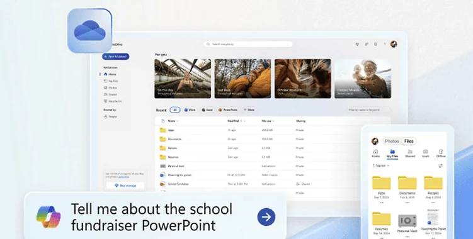This screenshot has width=473, height=239.
Task: Select the All filter in Recent
Action: click(x=175, y=110)
